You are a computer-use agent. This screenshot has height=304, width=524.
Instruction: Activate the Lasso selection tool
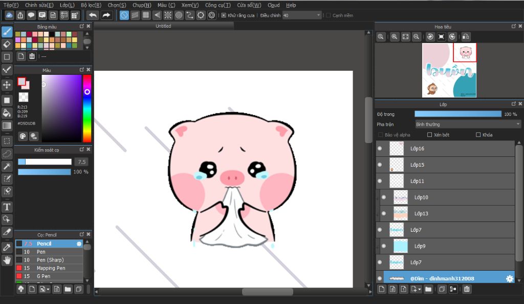[x=7, y=154]
